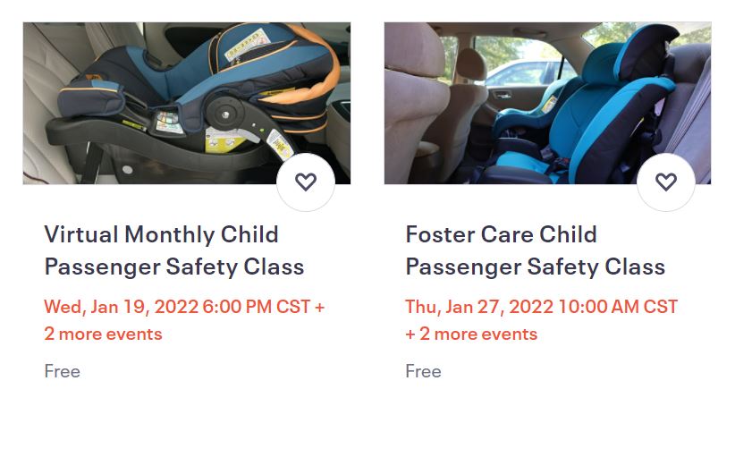Screen dimensions: 735x457
Task: Click the word "Foster" in the second event title
Action: click(x=440, y=235)
